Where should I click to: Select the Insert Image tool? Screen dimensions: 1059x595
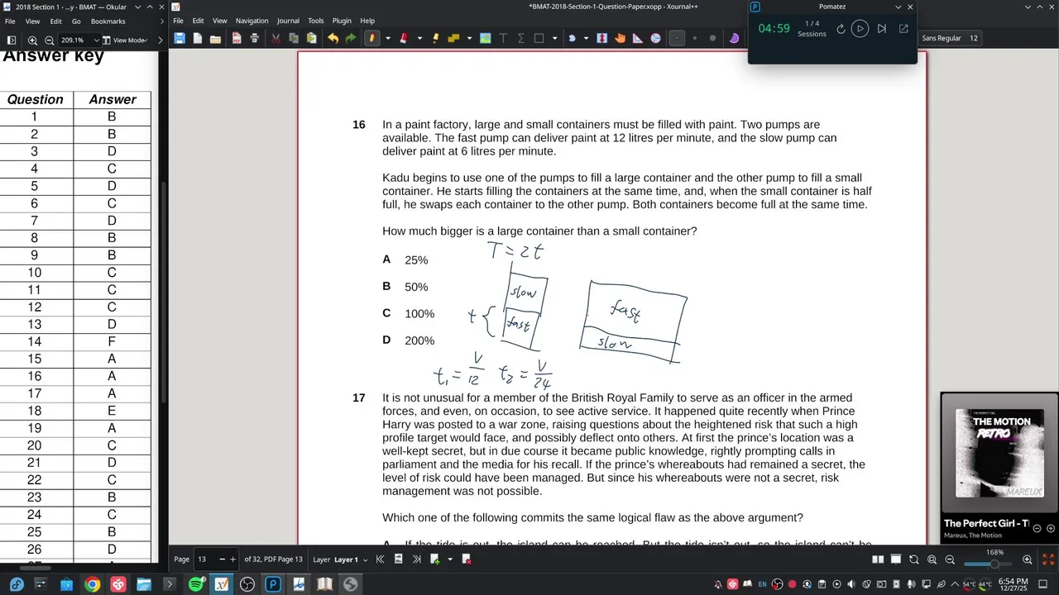(485, 38)
